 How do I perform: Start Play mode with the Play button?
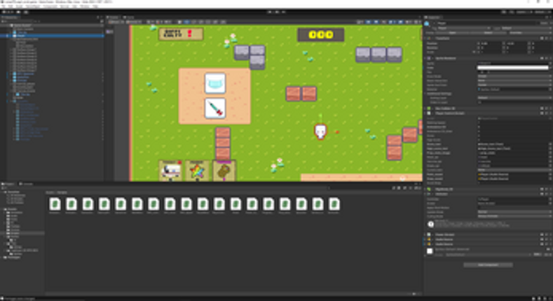[x=270, y=12]
